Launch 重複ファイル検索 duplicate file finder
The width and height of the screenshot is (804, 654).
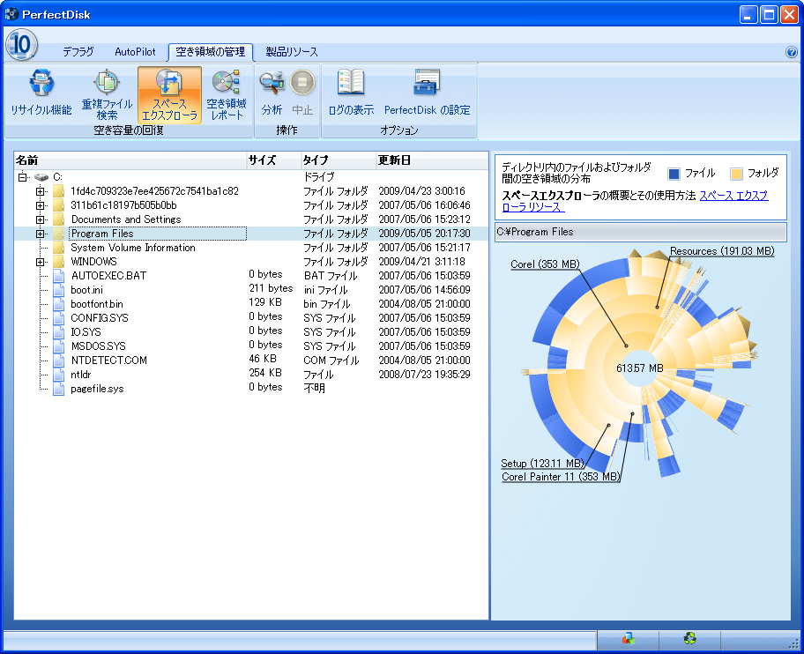pos(107,93)
